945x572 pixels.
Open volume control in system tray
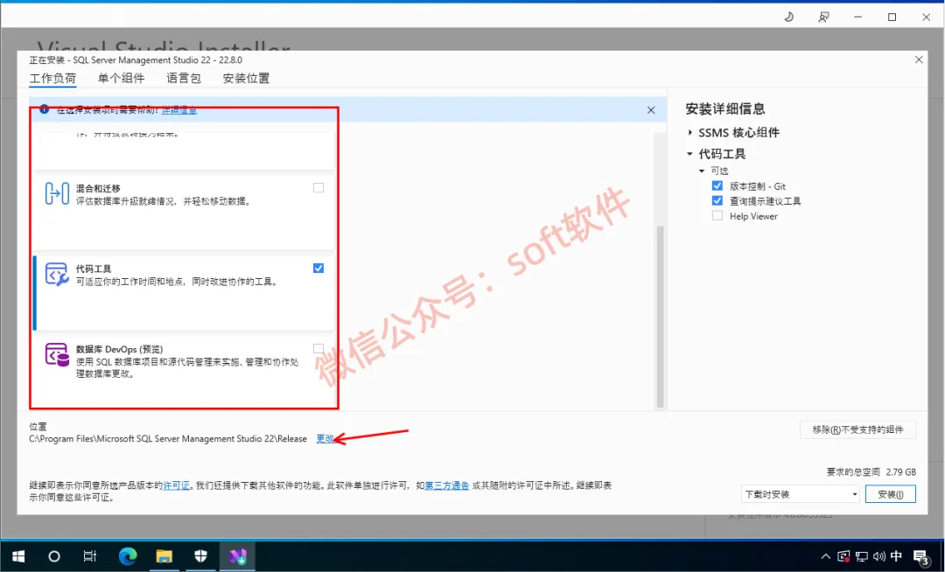point(878,556)
